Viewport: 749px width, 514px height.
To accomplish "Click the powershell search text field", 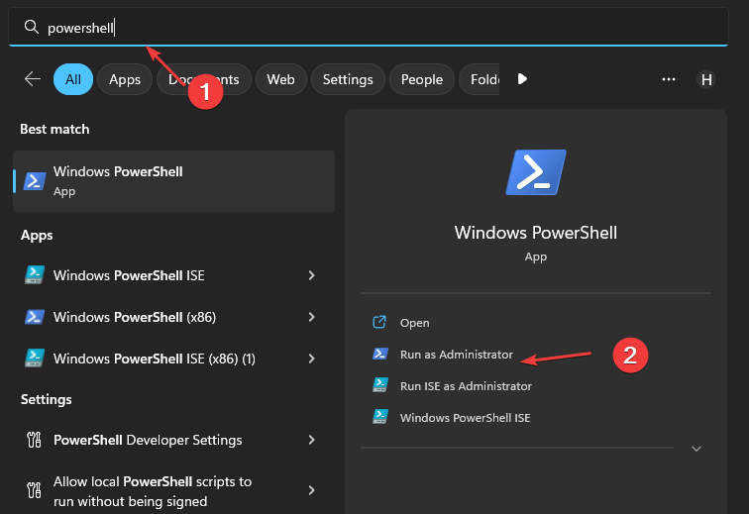I will click(369, 27).
